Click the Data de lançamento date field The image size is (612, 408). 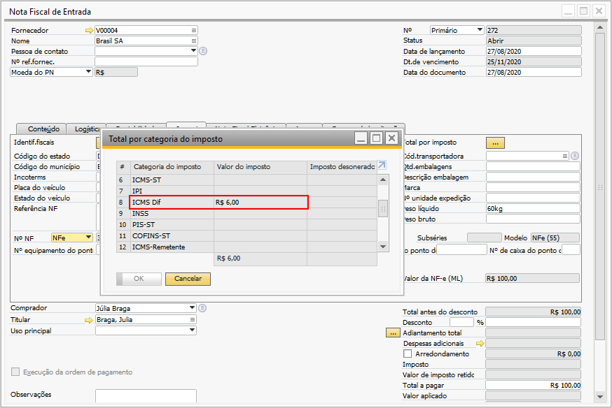coord(534,51)
